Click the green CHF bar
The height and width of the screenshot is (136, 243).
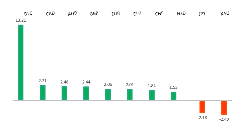[152, 95]
